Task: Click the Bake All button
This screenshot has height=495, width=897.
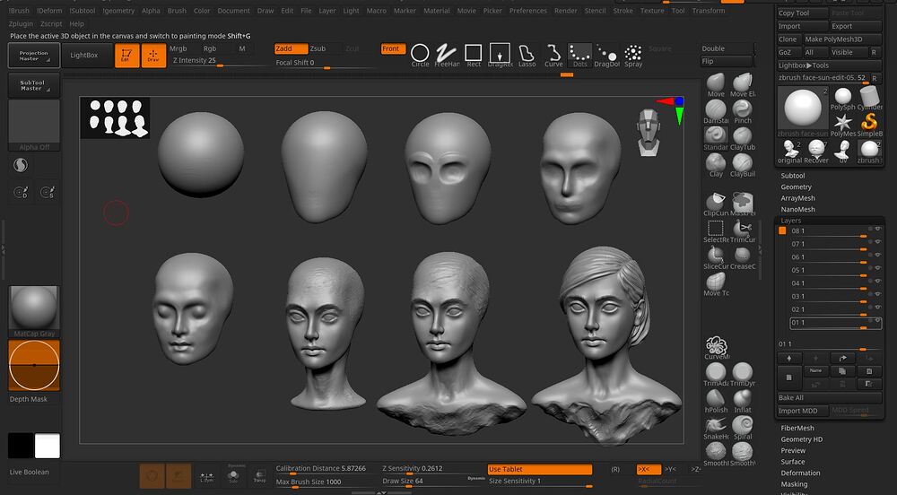Action: (830, 398)
